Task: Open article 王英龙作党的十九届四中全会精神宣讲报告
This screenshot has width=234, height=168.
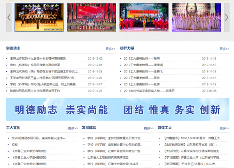Action: (x=38, y=58)
